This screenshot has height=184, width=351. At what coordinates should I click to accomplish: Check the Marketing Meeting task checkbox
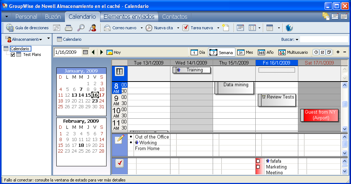pyautogui.click(x=258, y=167)
